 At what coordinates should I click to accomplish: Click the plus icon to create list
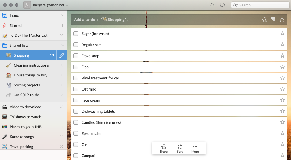pos(33,155)
